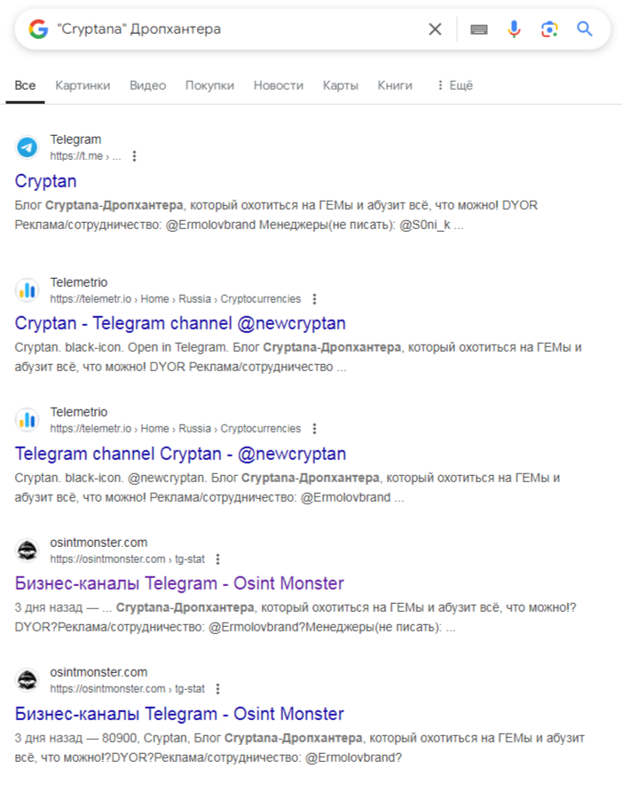Open options menu for first osintmonster result
622x785 pixels.
pos(218,559)
